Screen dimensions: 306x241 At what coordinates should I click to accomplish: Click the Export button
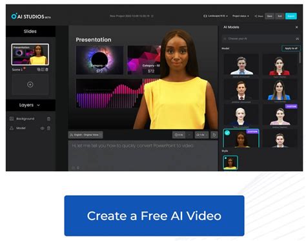click(291, 16)
